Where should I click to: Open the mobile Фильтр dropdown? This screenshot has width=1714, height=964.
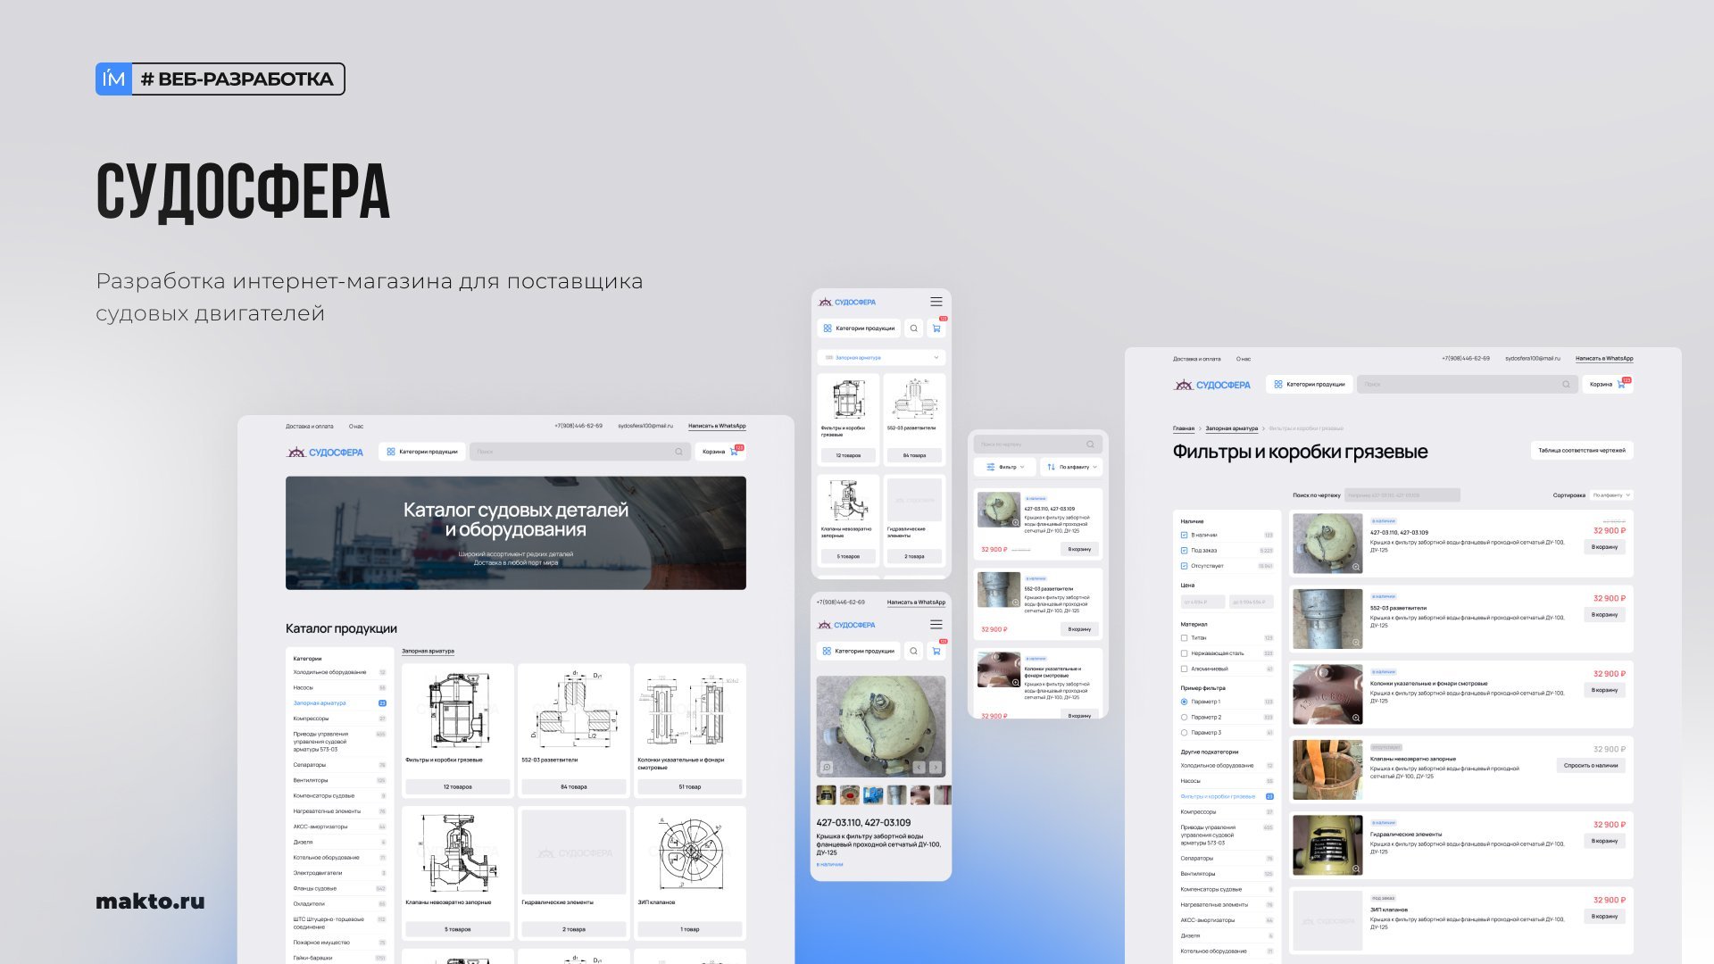[1004, 467]
